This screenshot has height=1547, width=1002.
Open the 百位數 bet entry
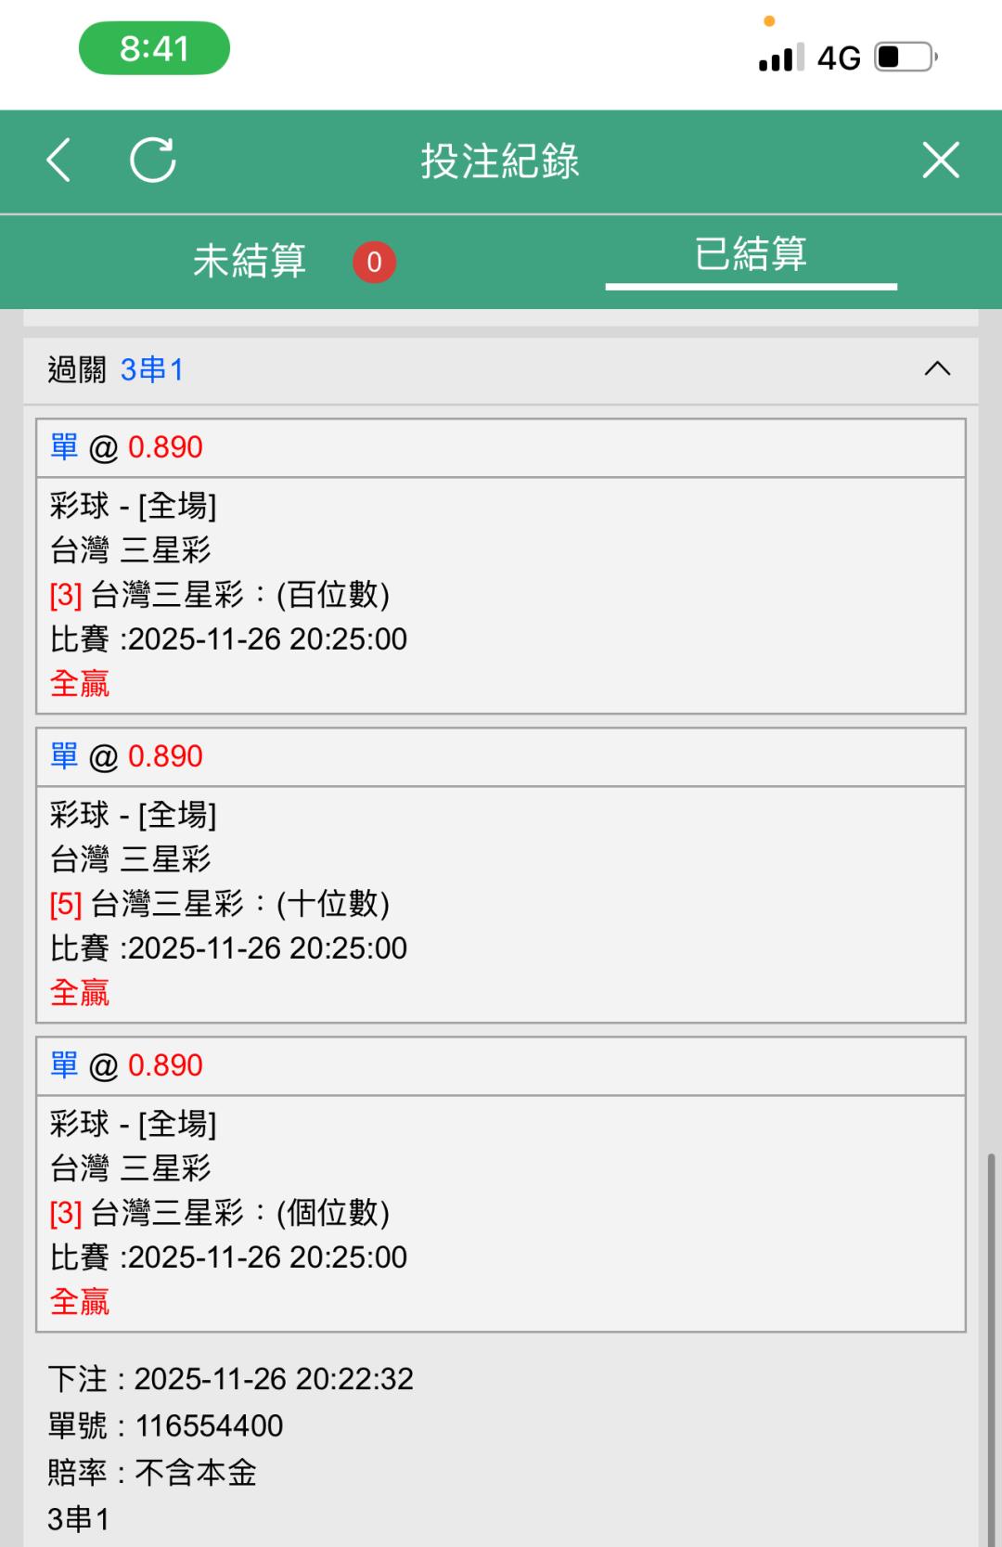click(501, 595)
